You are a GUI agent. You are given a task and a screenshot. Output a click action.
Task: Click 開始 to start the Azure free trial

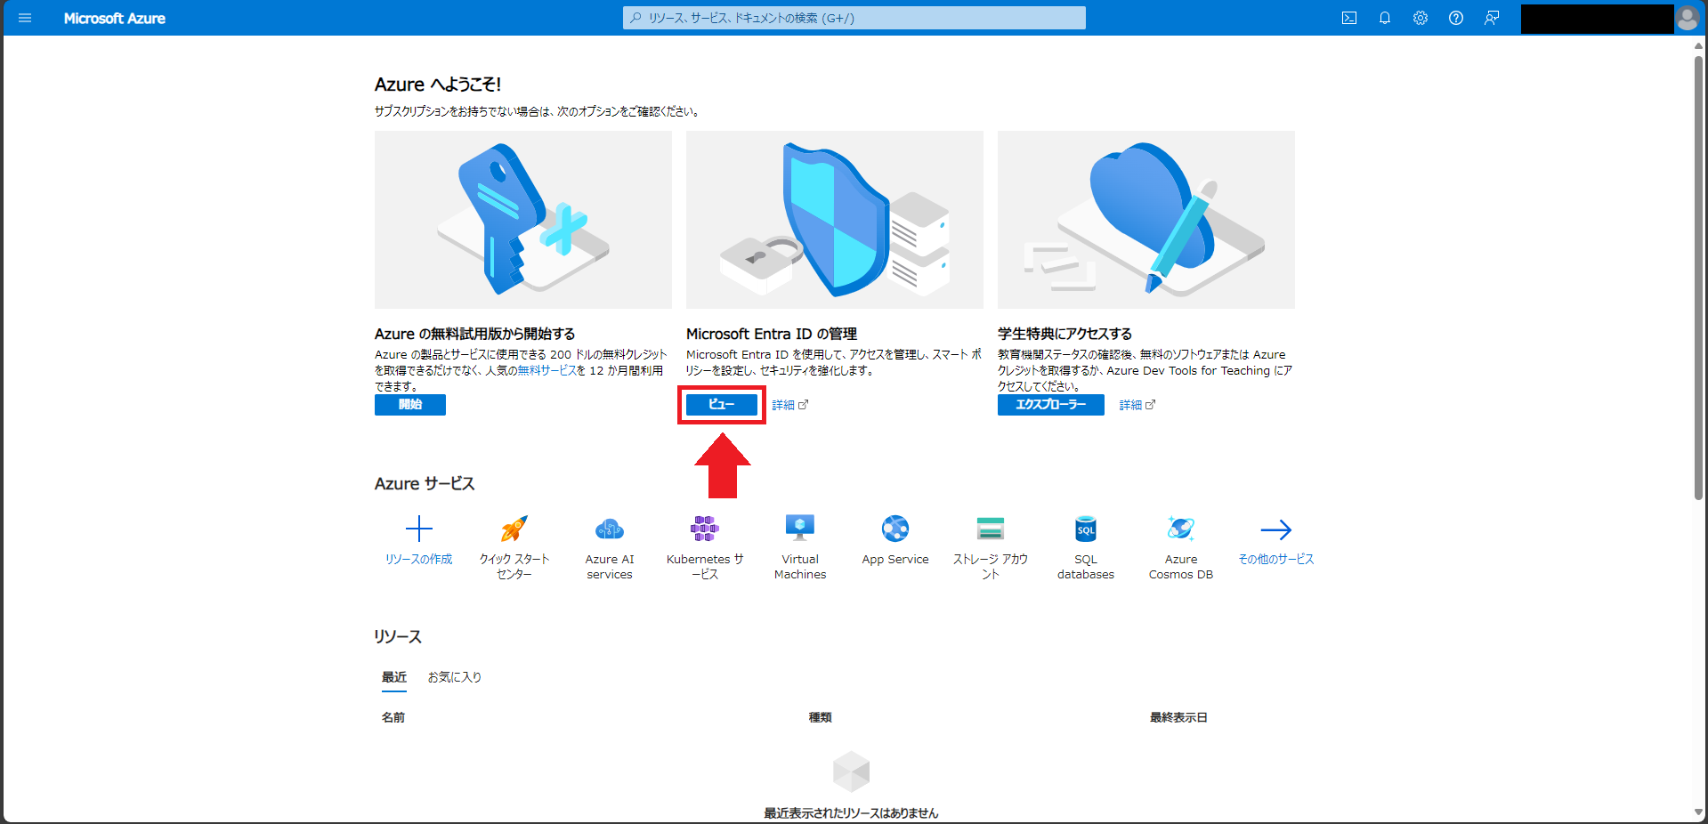point(409,405)
